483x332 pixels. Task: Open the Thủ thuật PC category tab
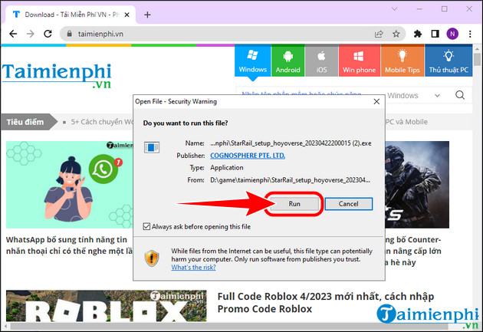tap(449, 61)
